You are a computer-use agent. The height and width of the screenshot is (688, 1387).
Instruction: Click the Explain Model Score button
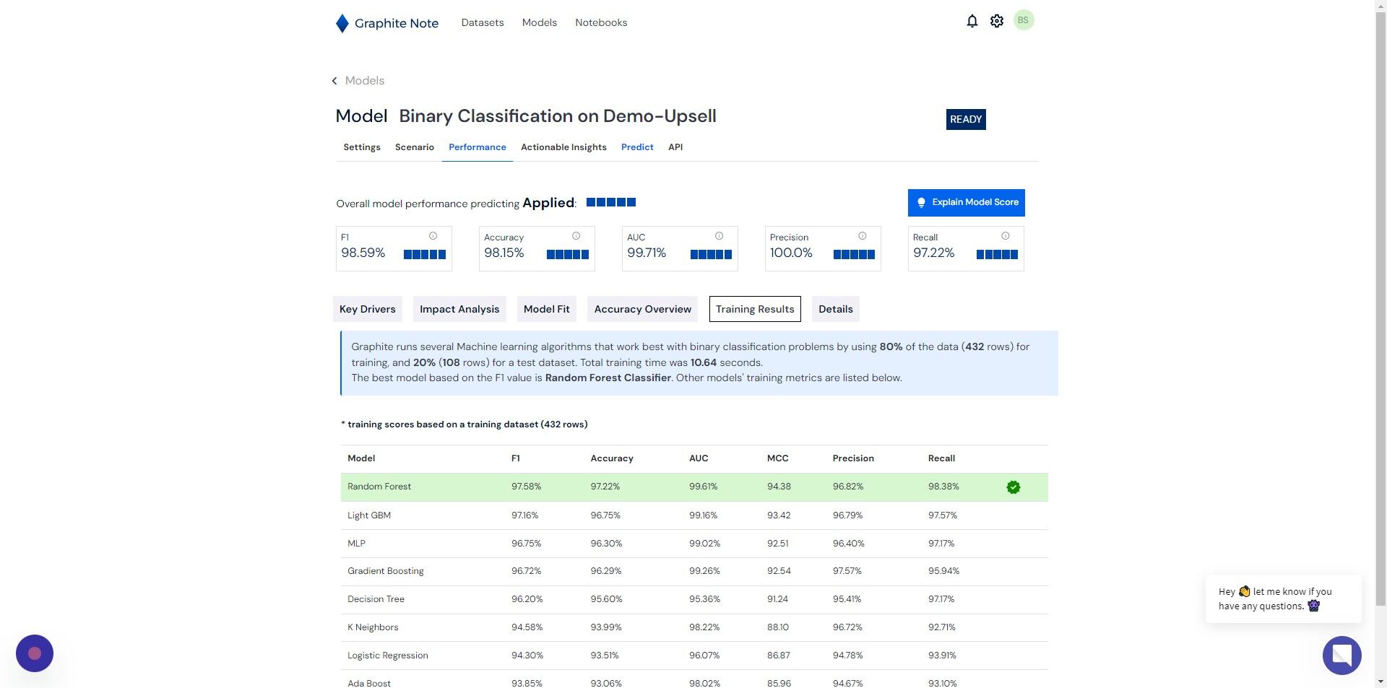(966, 203)
